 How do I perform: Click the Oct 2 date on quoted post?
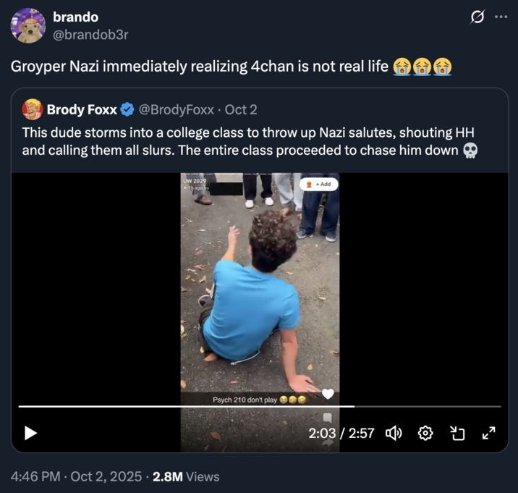[241, 110]
